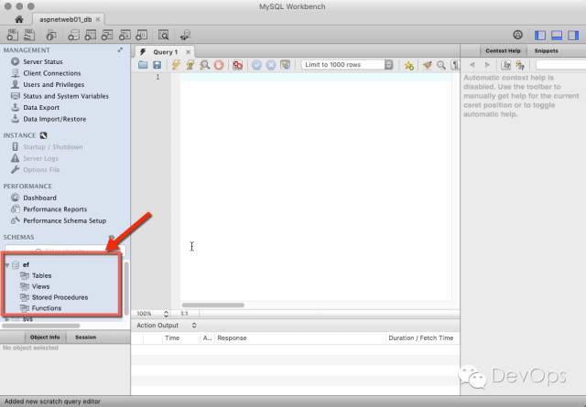
Task: Reconnect to DBMS toolbar icon
Action: click(185, 35)
